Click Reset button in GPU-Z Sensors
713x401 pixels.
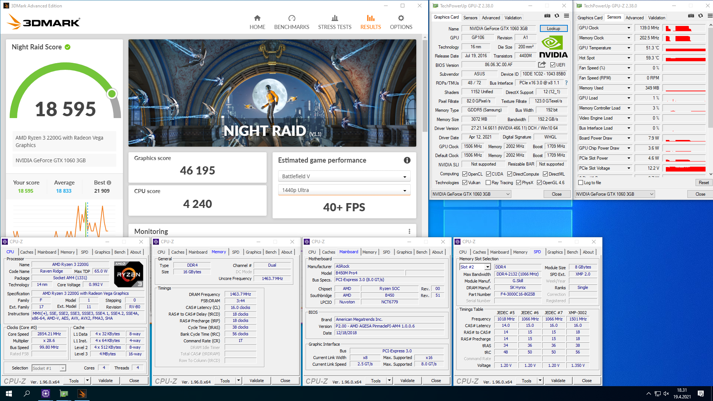pyautogui.click(x=703, y=183)
